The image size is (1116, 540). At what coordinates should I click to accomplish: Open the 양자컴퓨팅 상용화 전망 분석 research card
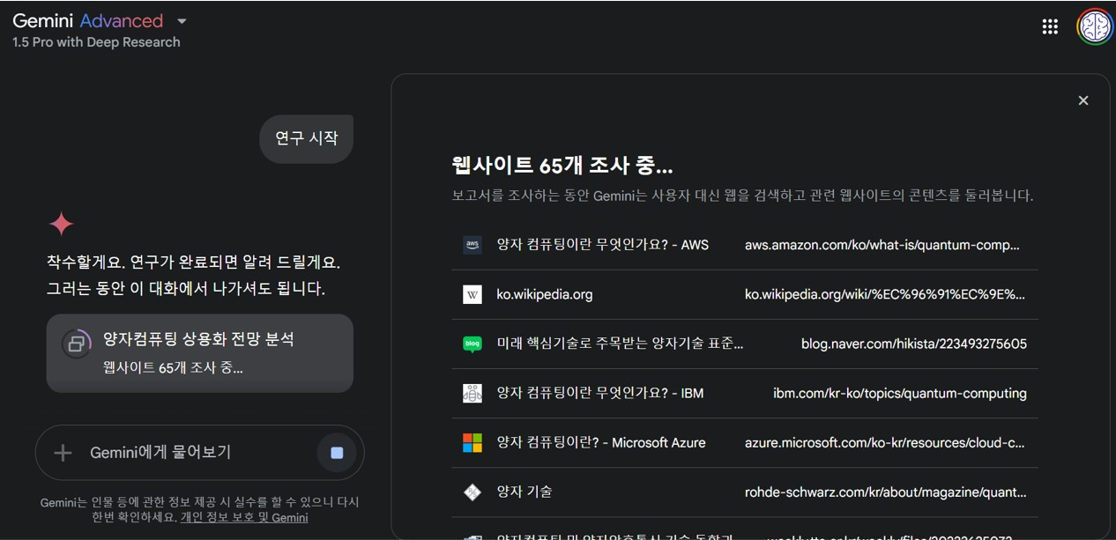pyautogui.click(x=200, y=352)
